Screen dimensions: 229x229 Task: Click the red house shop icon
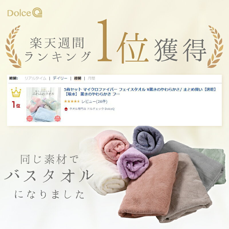66,109
